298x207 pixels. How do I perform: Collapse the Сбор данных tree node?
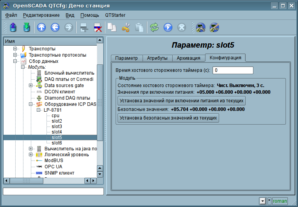click(x=15, y=61)
